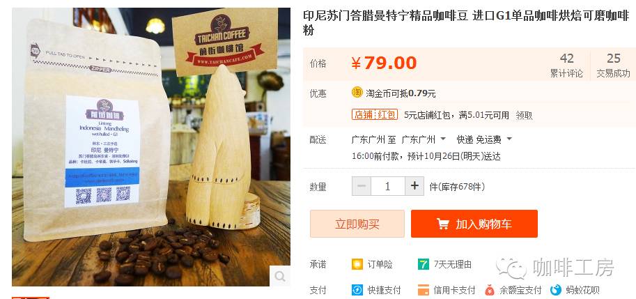This screenshot has height=299, width=636.
Task: Click the magnifier zoom icon on product image
Action: [280, 276]
